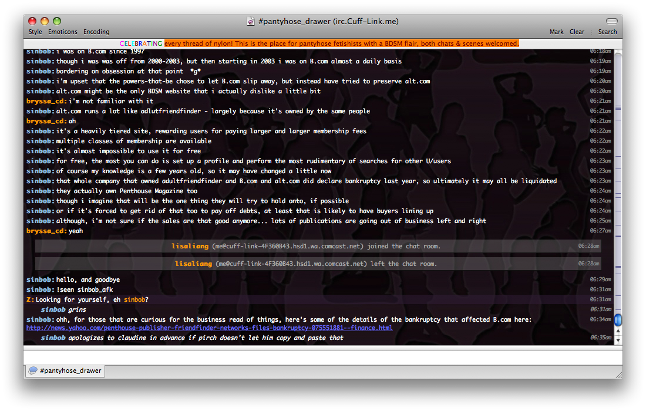This screenshot has width=646, height=411.
Task: Click the message input field
Action: click(x=322, y=358)
